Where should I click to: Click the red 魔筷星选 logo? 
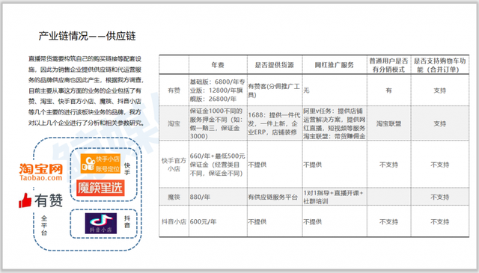click(x=100, y=188)
